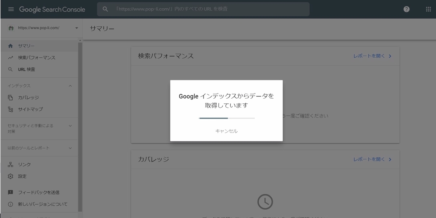Image resolution: width=436 pixels, height=218 pixels.
Task: Click the home icon beside サマリー
Action: [11, 46]
